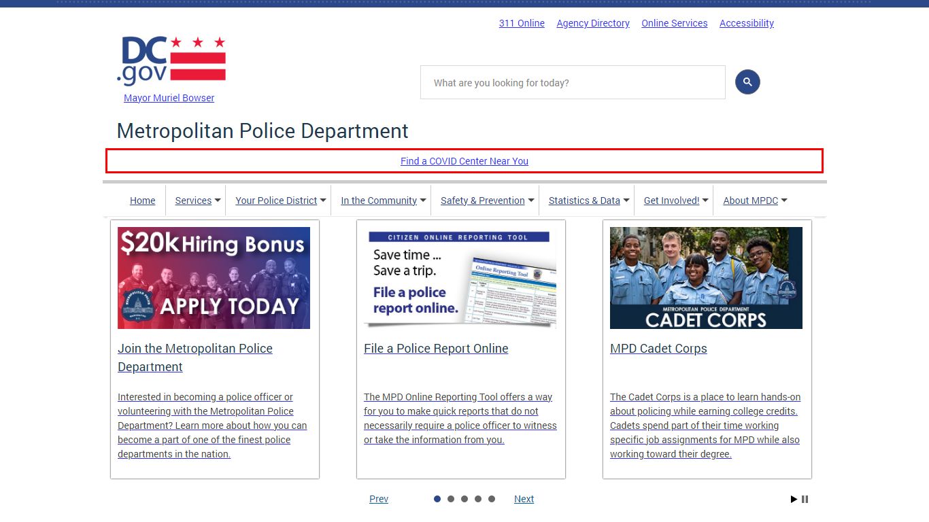Open the Accessibility link
The height and width of the screenshot is (522, 929).
(747, 23)
